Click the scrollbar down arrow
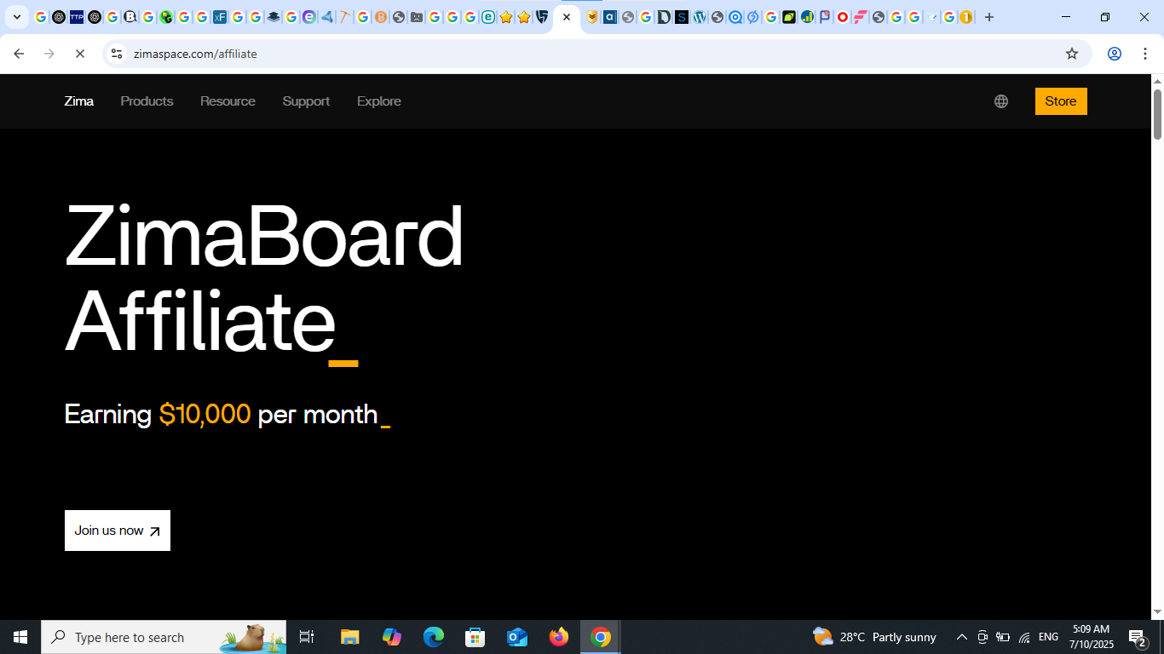 [x=1157, y=612]
